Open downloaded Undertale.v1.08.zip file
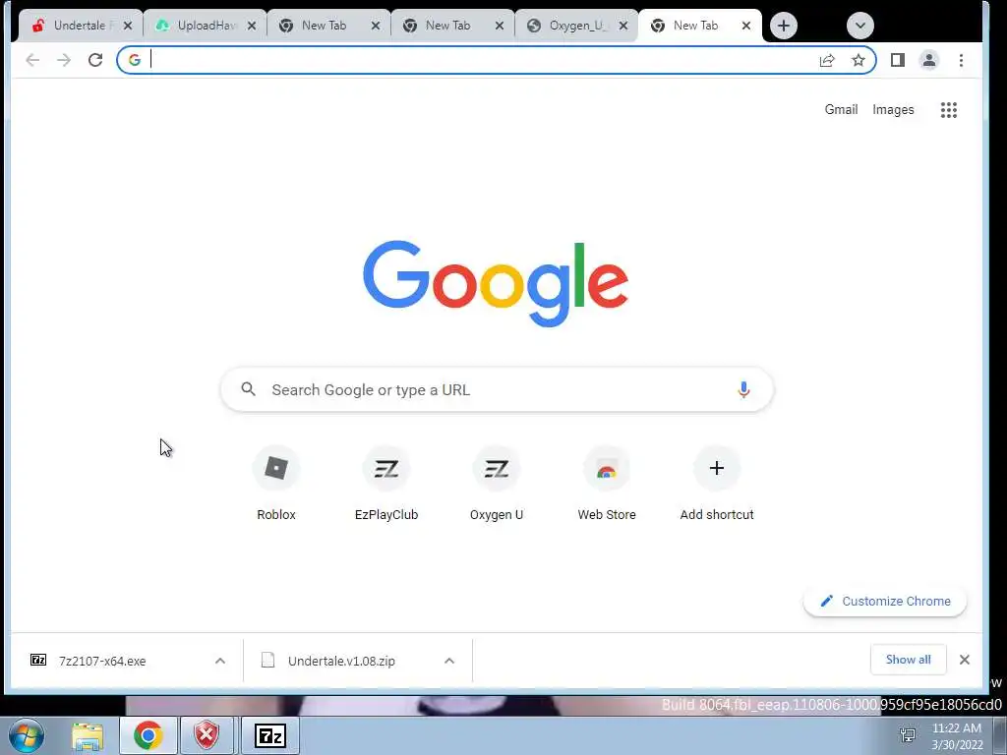Image resolution: width=1007 pixels, height=755 pixels. [341, 661]
